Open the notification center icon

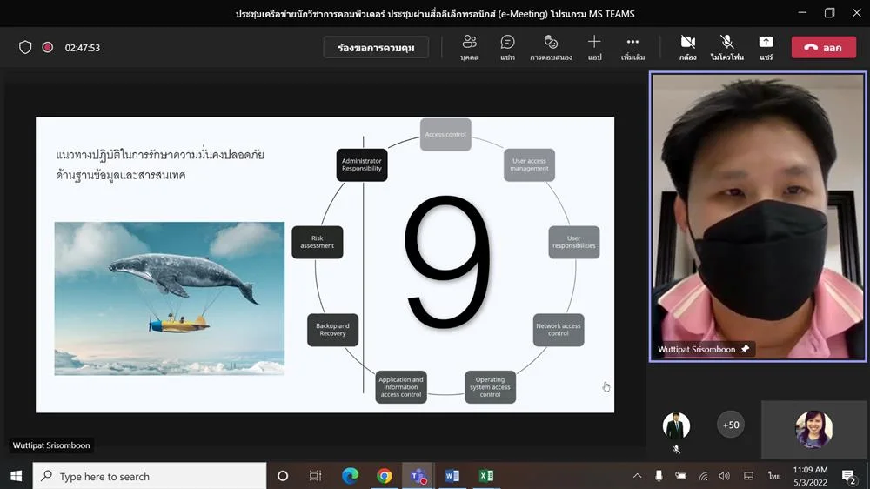(848, 476)
